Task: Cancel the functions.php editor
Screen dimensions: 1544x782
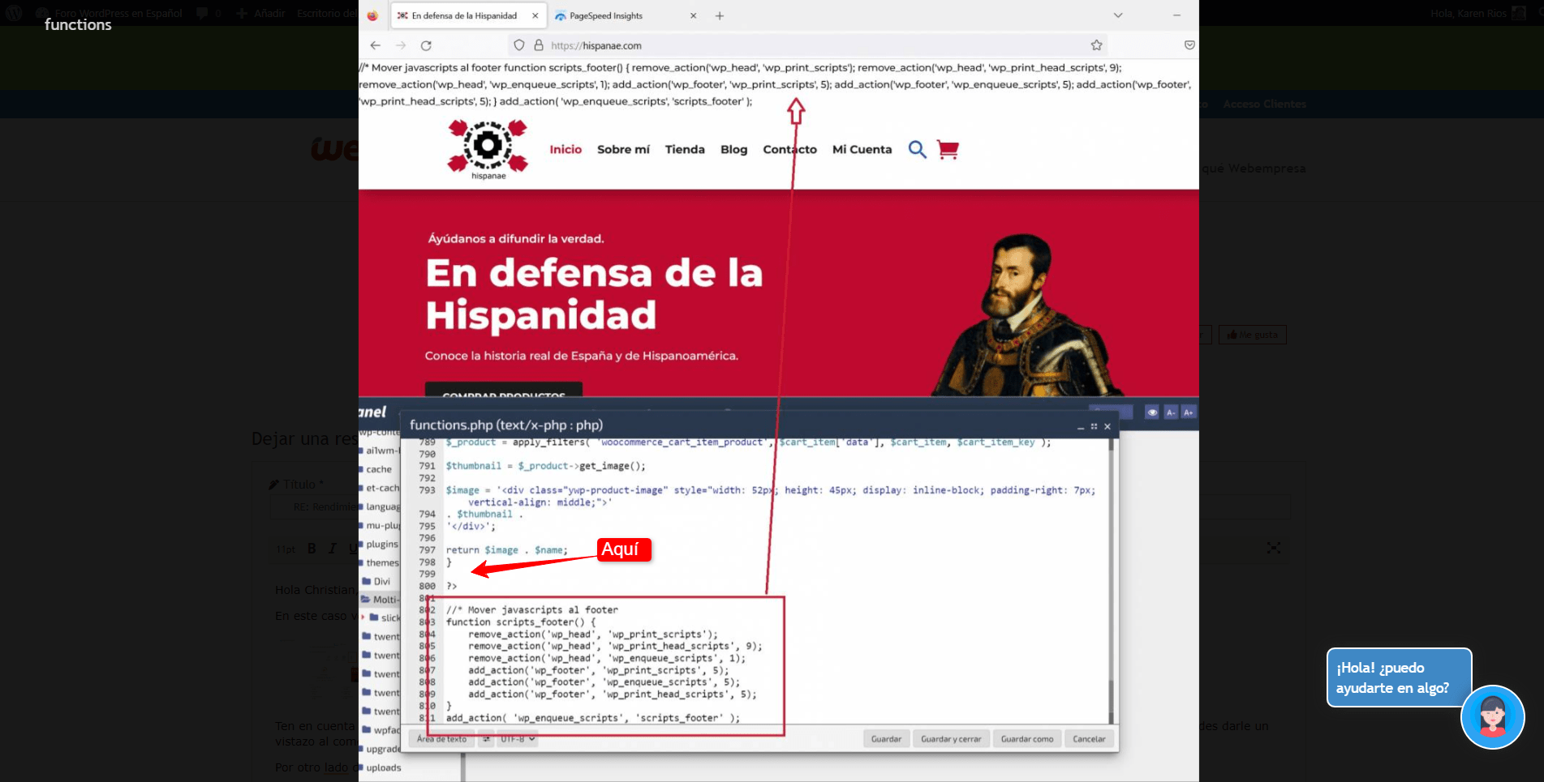Action: [x=1089, y=739]
